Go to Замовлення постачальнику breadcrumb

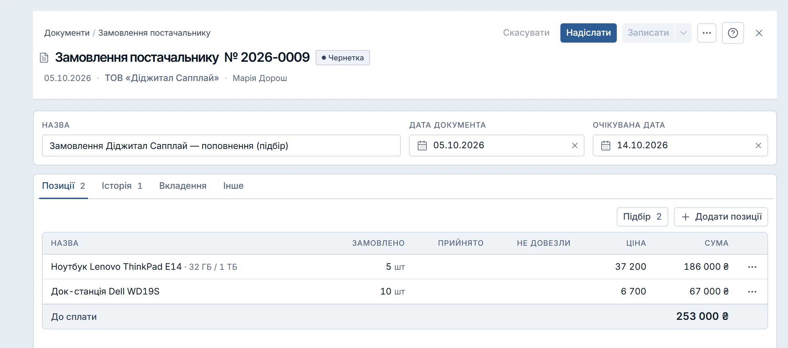(154, 33)
